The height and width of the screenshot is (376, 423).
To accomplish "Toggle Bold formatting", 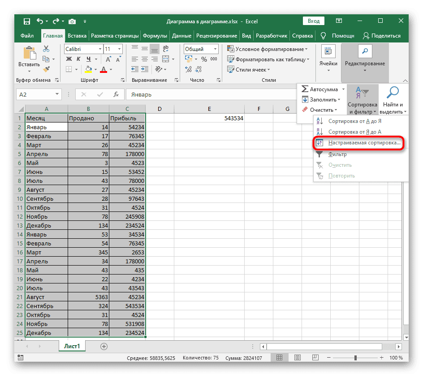I will 69,59.
